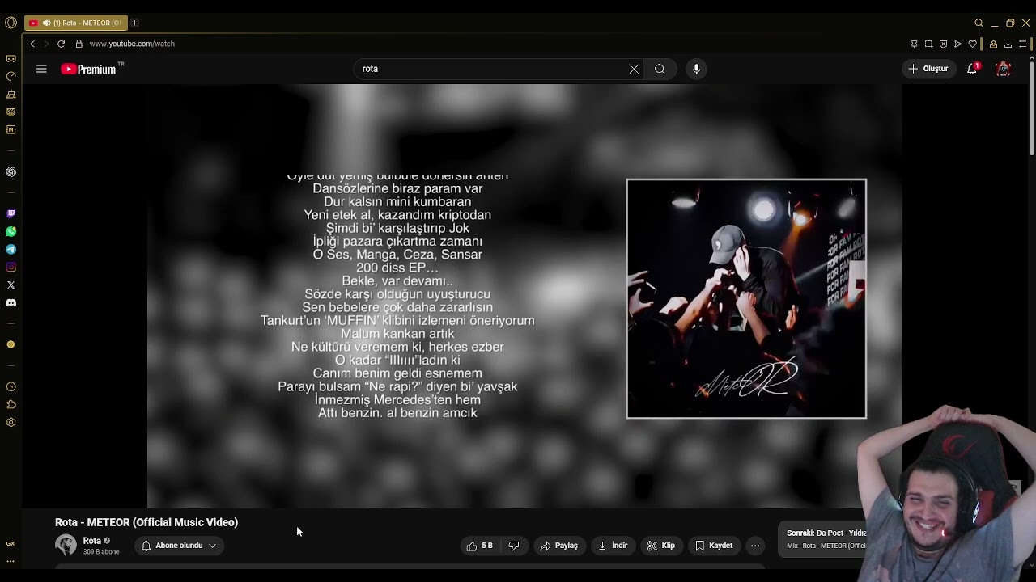1036x582 pixels.
Task: Create a clip with the Klip button
Action: click(661, 546)
